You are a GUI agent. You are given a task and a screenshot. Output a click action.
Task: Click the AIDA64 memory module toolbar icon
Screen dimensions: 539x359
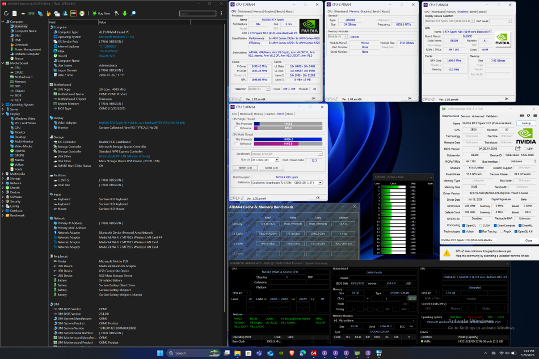31,14
